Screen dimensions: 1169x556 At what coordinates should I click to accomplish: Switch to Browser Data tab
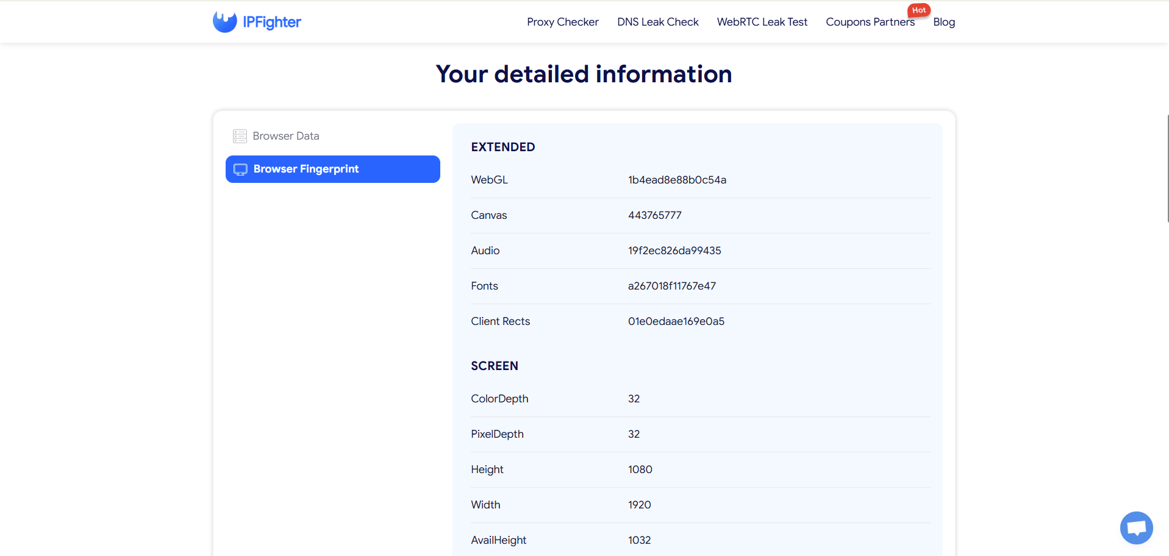click(x=332, y=136)
